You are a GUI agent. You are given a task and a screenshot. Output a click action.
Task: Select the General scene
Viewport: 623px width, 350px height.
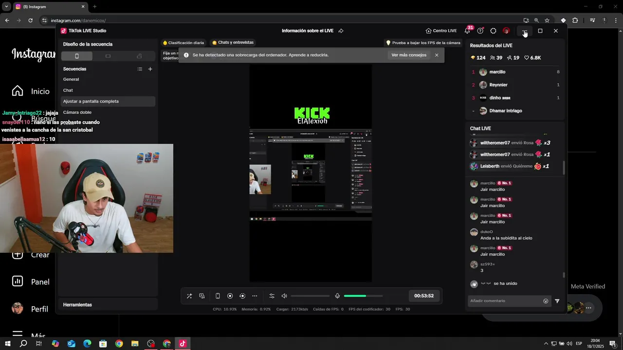tap(108, 79)
